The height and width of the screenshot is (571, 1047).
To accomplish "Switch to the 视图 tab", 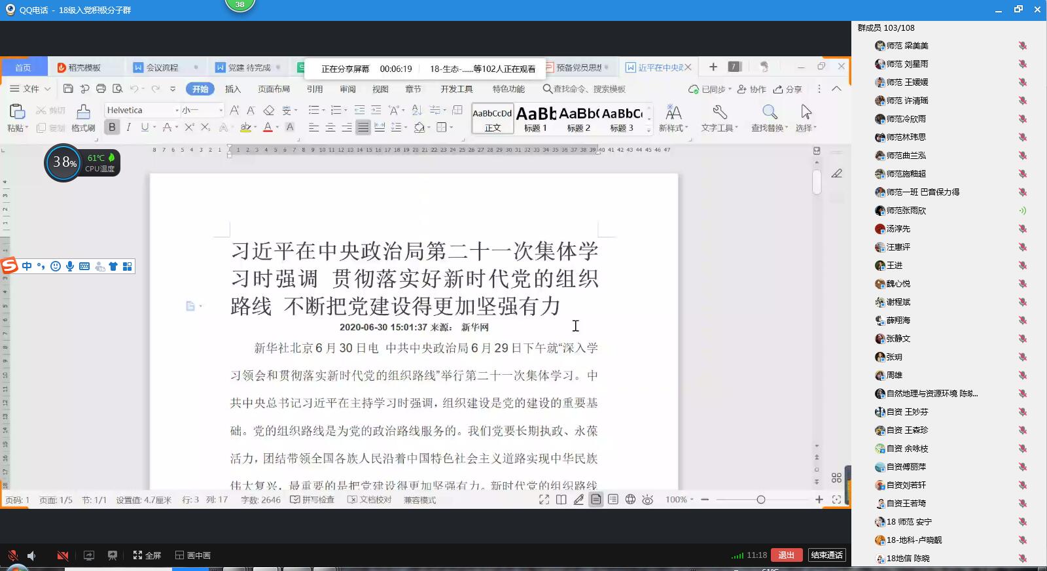I will [380, 89].
